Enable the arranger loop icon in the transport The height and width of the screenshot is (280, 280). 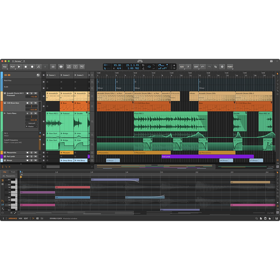pos(149,66)
